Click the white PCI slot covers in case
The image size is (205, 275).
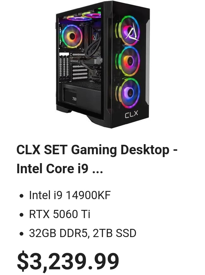pos(64,67)
